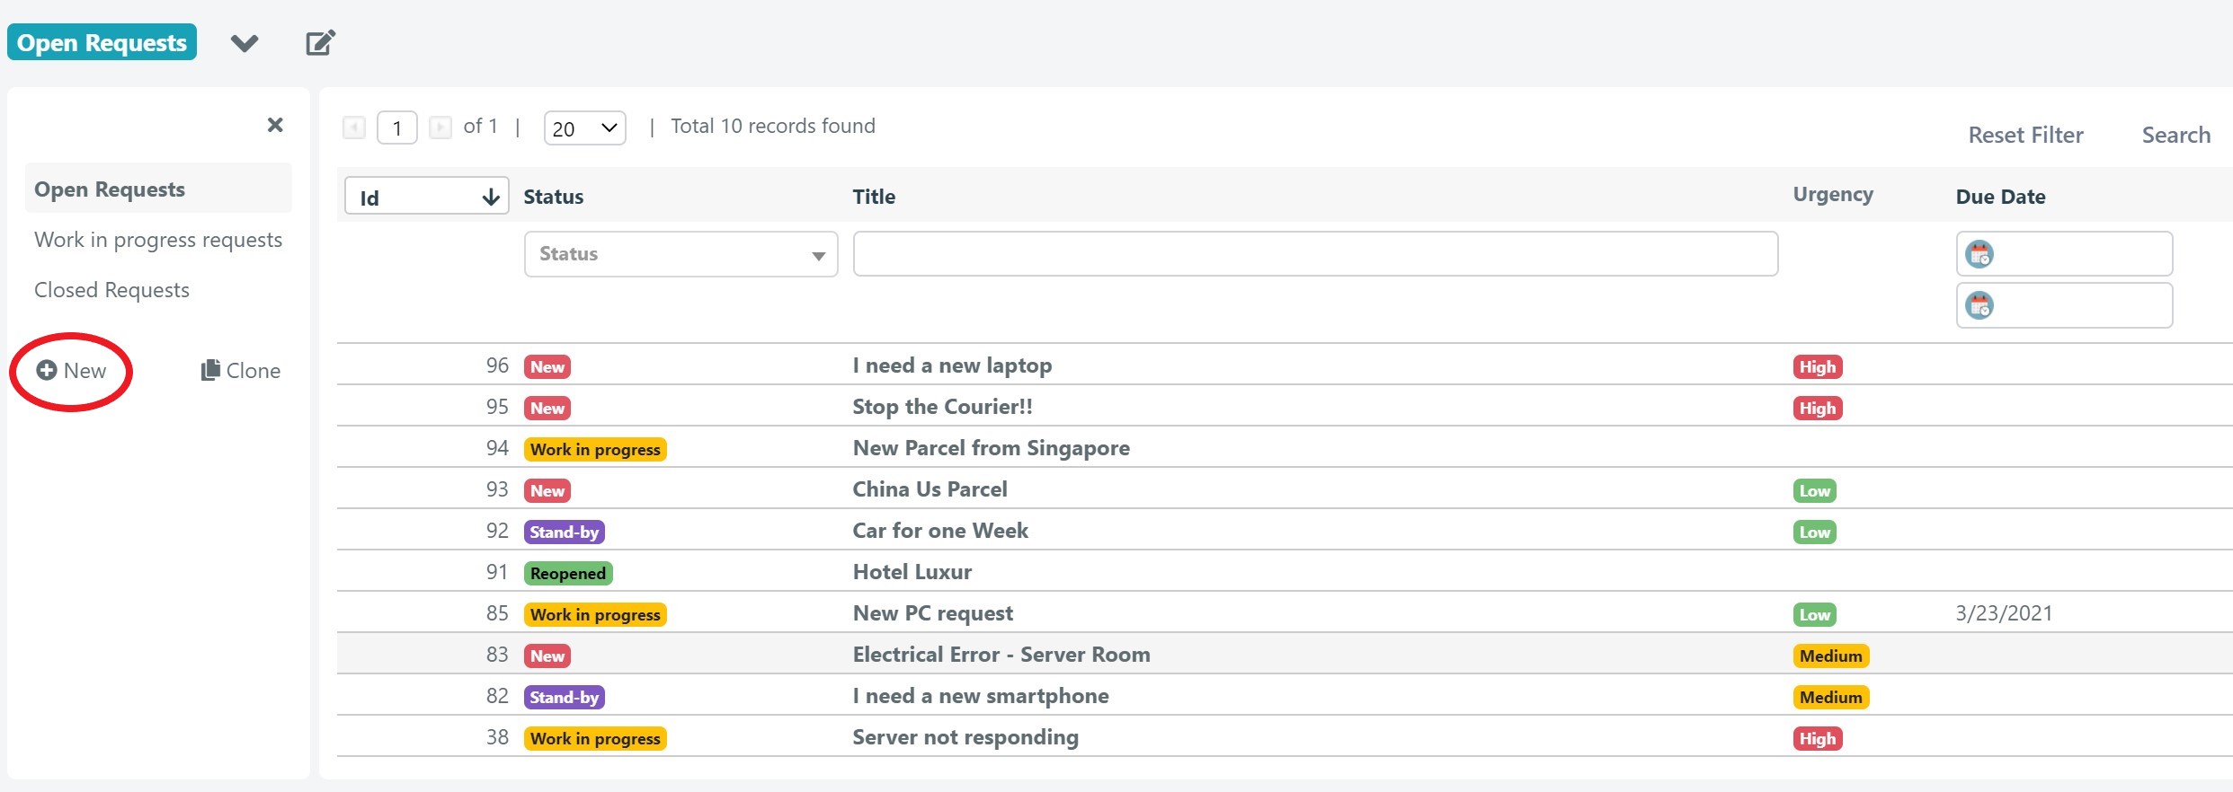The image size is (2233, 792).
Task: Click the Low urgency badge on row 93
Action: (1815, 490)
